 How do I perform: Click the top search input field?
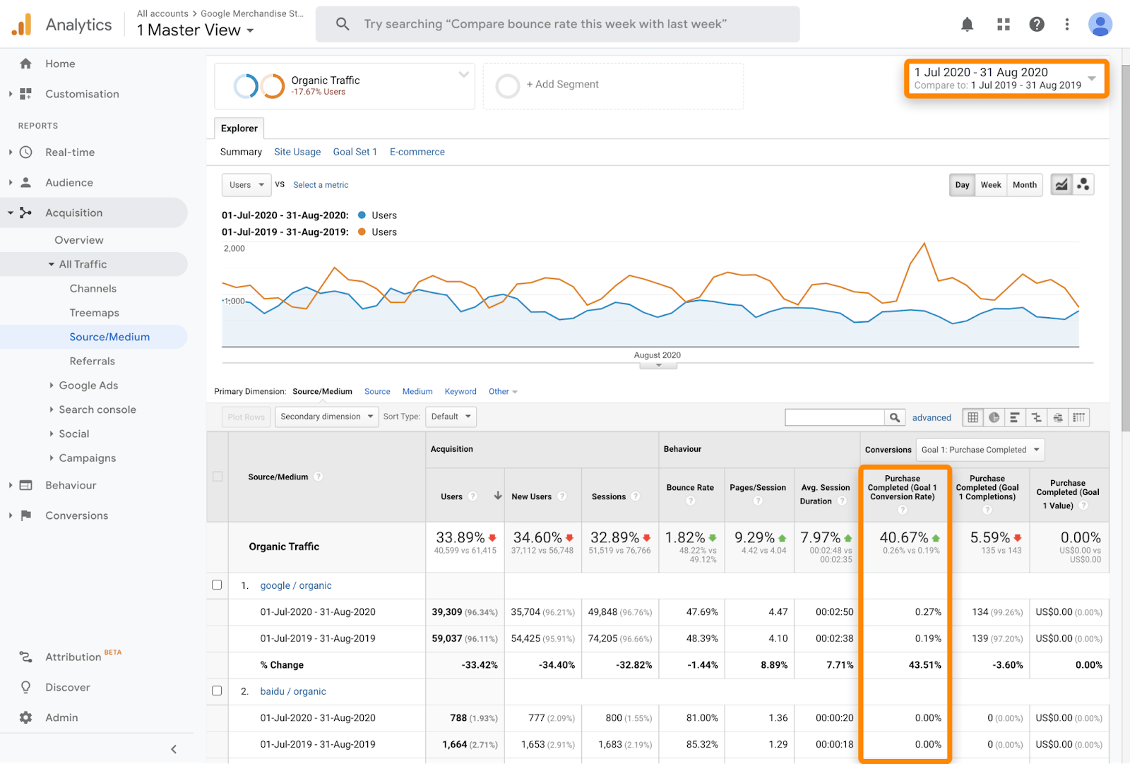[x=558, y=24]
